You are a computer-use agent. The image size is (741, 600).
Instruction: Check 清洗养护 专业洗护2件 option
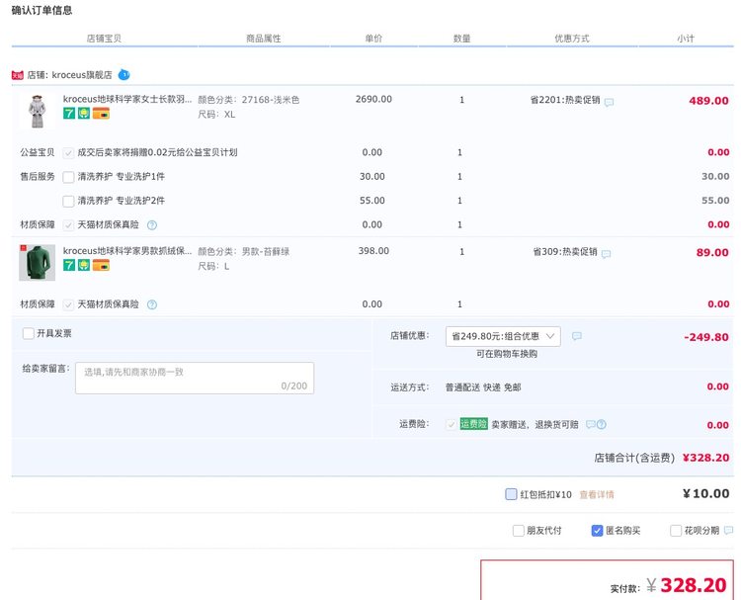click(68, 201)
